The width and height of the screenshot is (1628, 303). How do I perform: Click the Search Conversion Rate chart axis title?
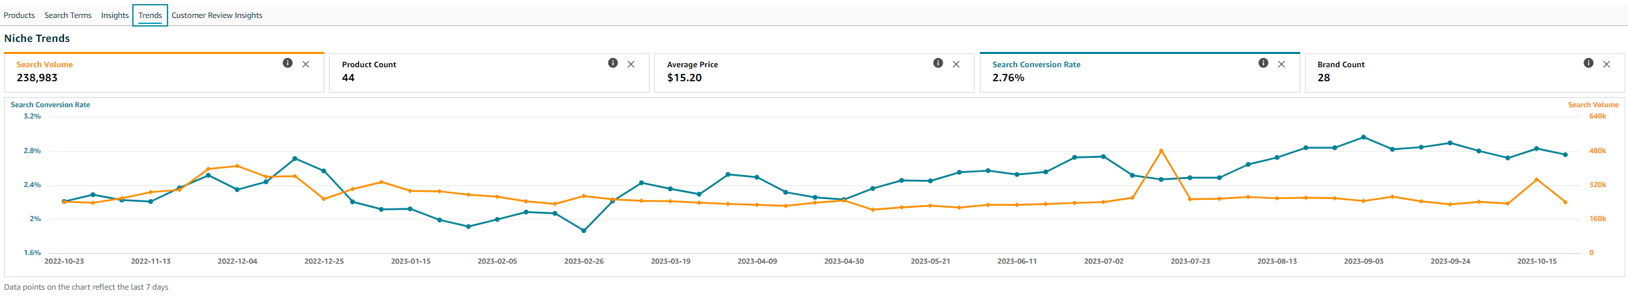tap(50, 105)
